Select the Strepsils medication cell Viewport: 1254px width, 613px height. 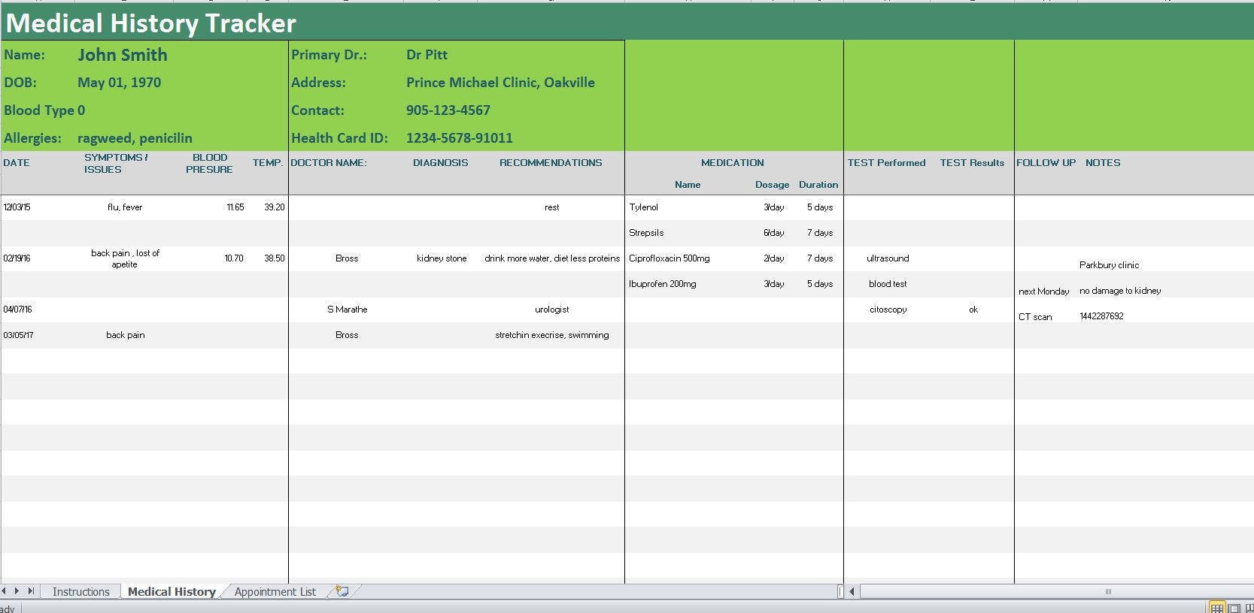(x=646, y=233)
